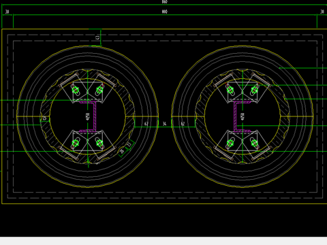Select the 34 gap dimension between circles
This screenshot has height=245, width=327.
(164, 124)
